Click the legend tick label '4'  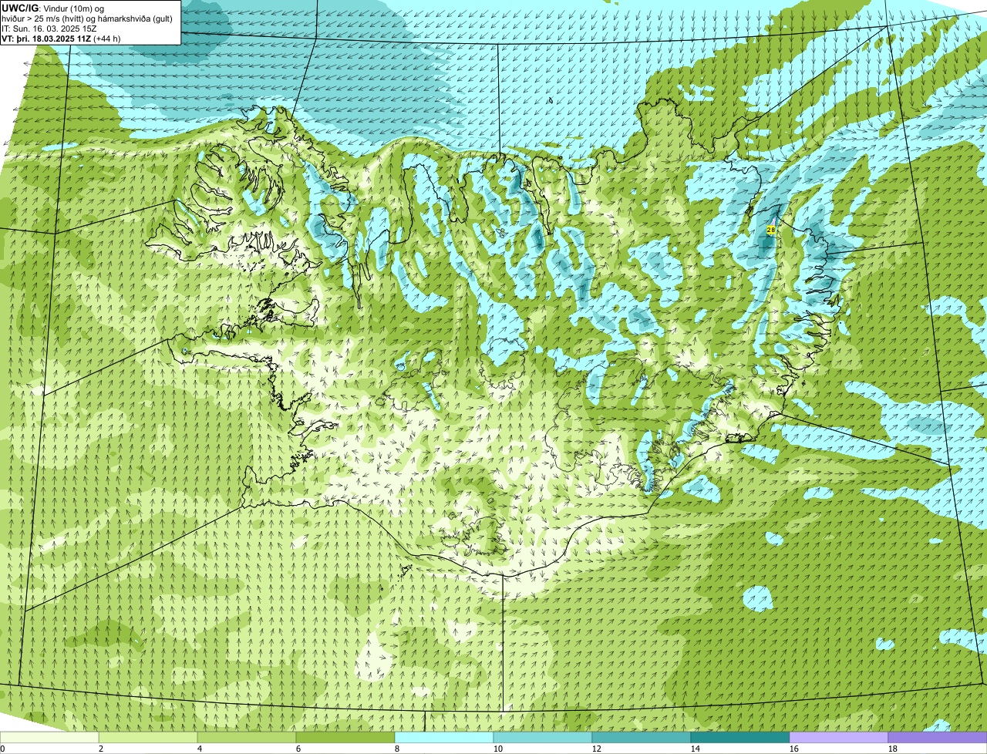199,749
